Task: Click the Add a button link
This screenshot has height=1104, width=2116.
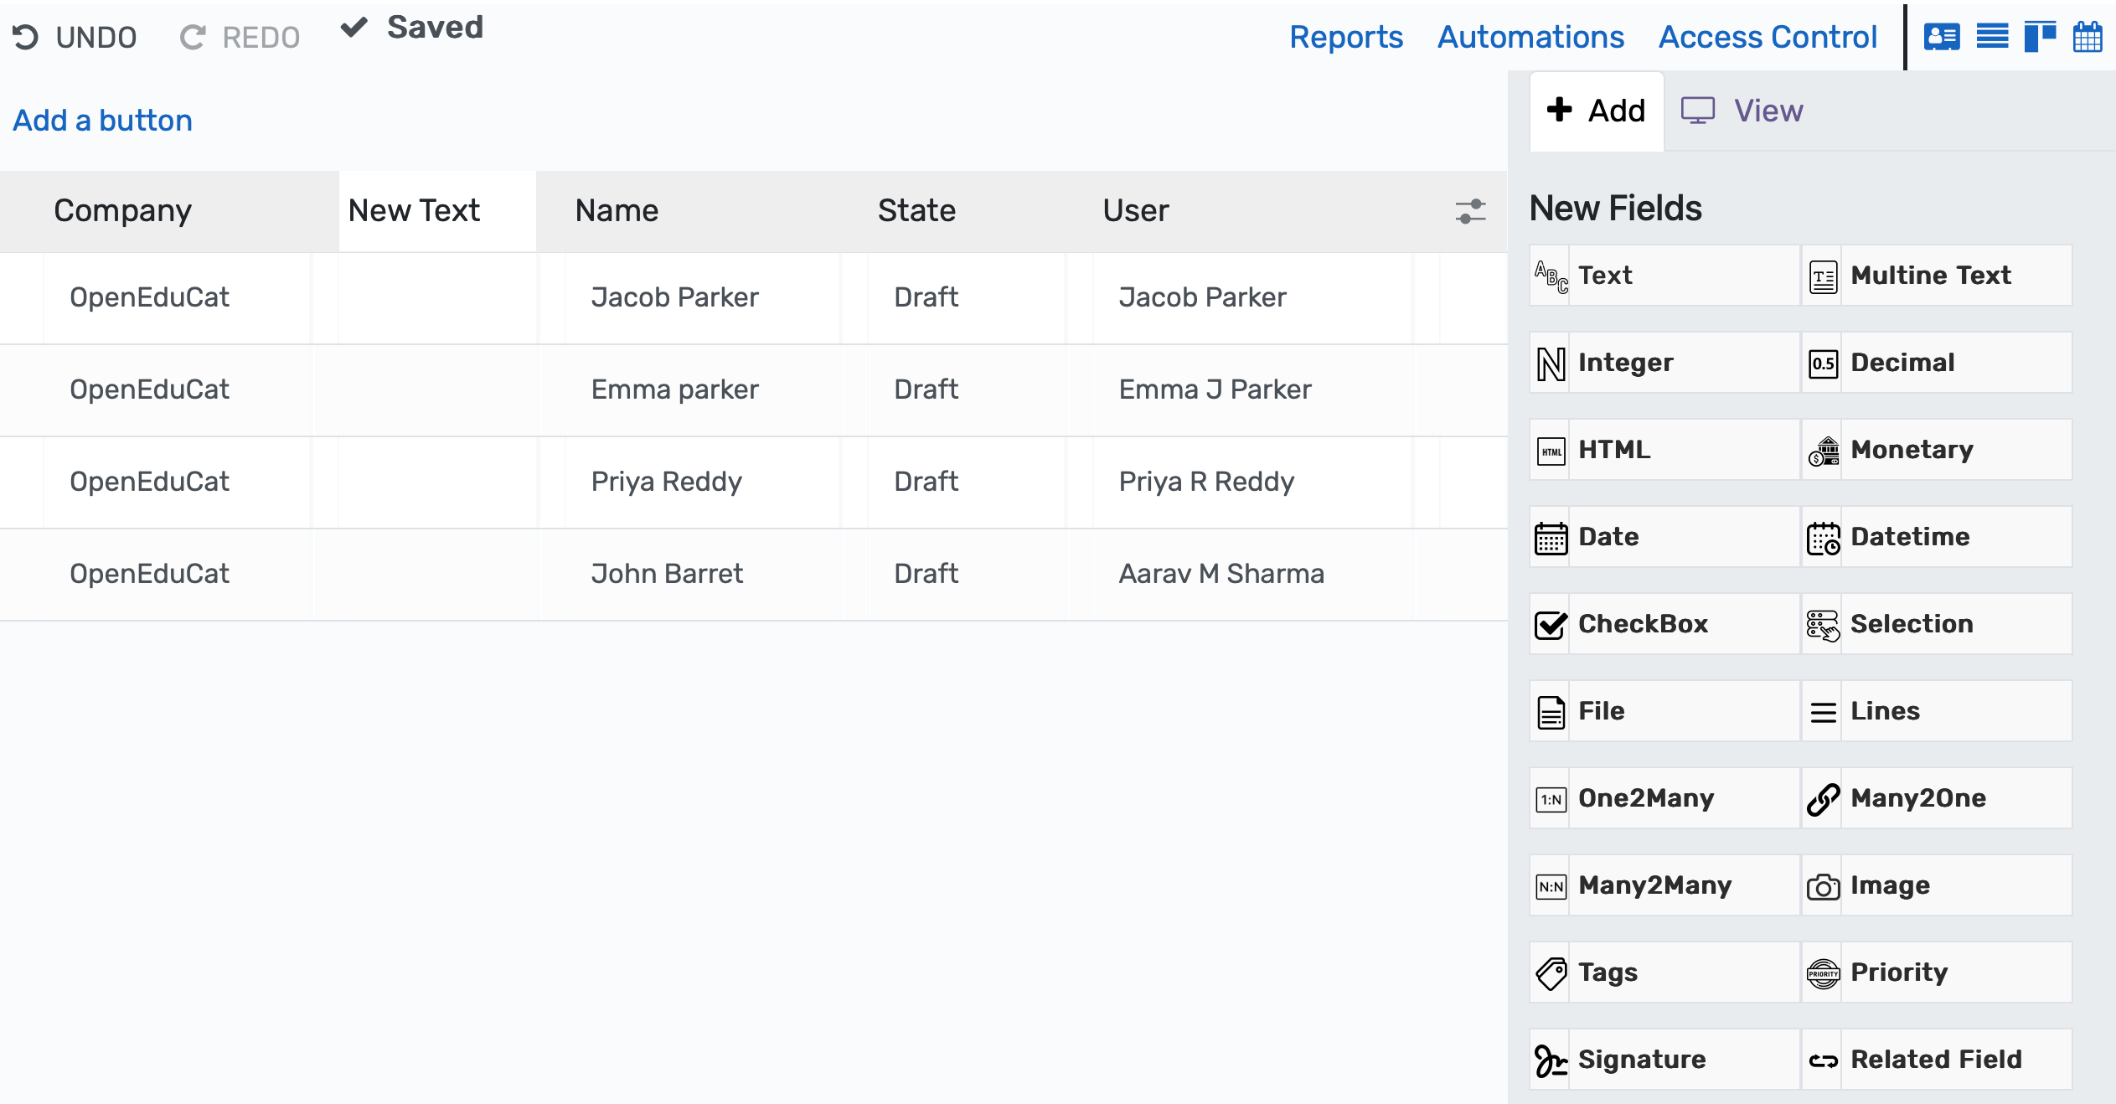Action: click(x=101, y=120)
